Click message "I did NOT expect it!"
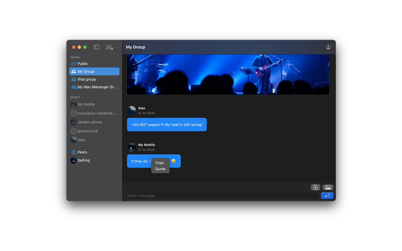402x251 pixels. 167,125
